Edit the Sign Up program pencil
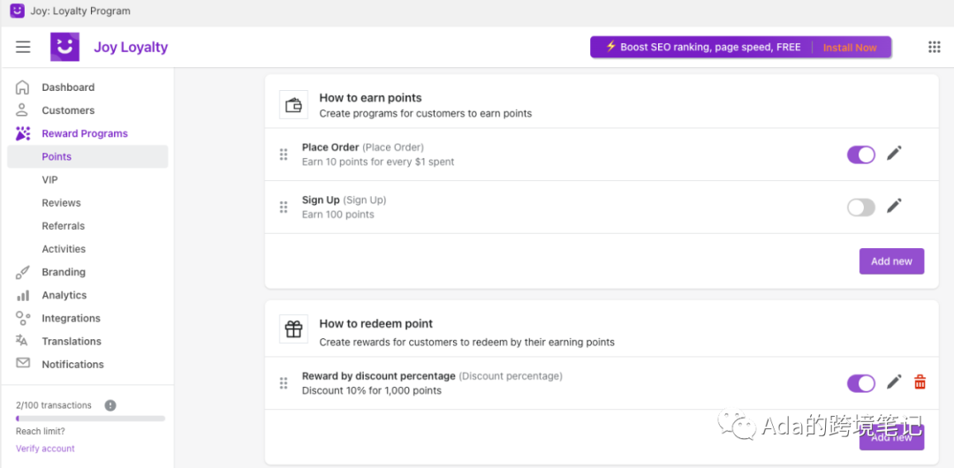 pyautogui.click(x=894, y=207)
